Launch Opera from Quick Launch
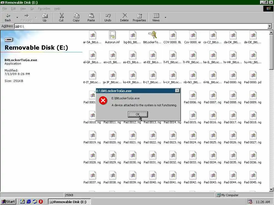This screenshot has height=205, width=274. click(41, 202)
